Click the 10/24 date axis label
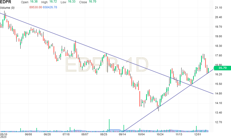The width and height of the screenshot is (231, 139). 160,134
